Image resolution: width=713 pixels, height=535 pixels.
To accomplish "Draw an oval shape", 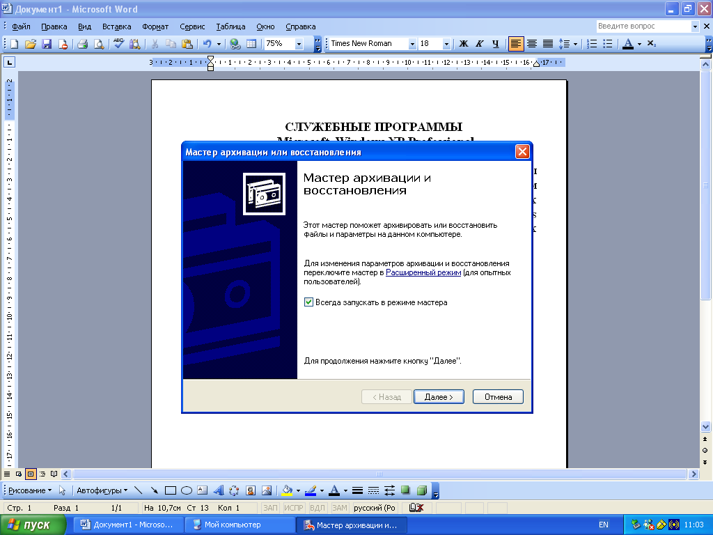I will (x=187, y=490).
